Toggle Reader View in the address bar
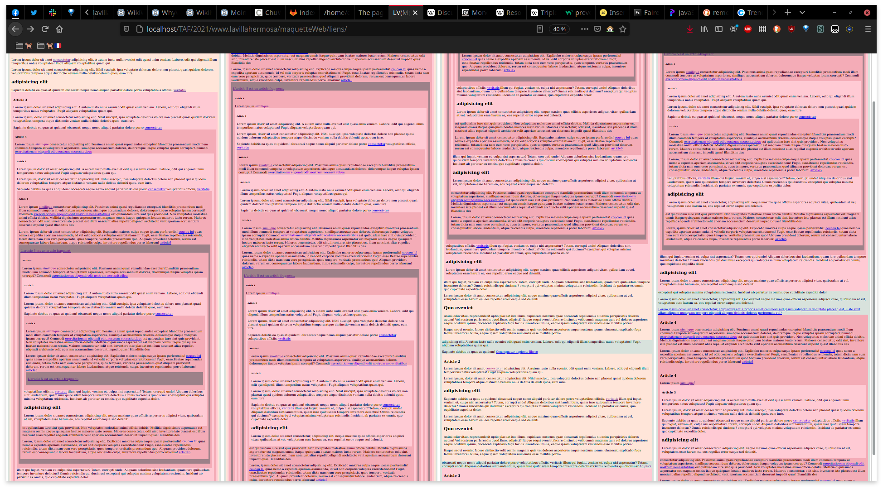The image size is (883, 489). [x=539, y=29]
